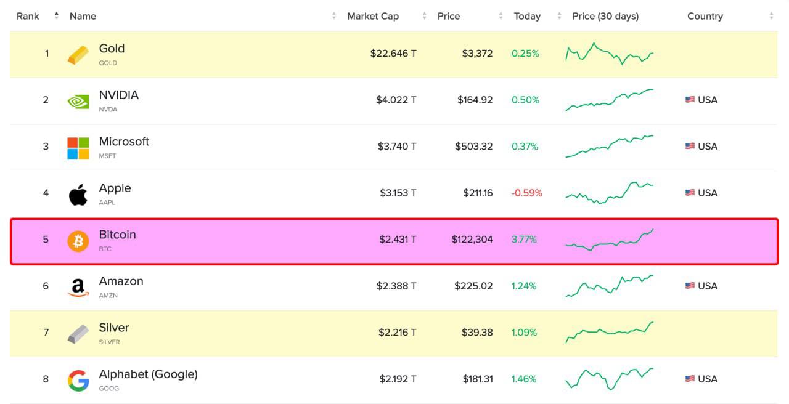
Task: Click the Apple logo icon
Action: coord(78,195)
